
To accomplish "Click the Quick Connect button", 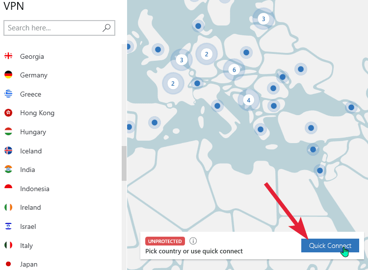I will point(330,245).
